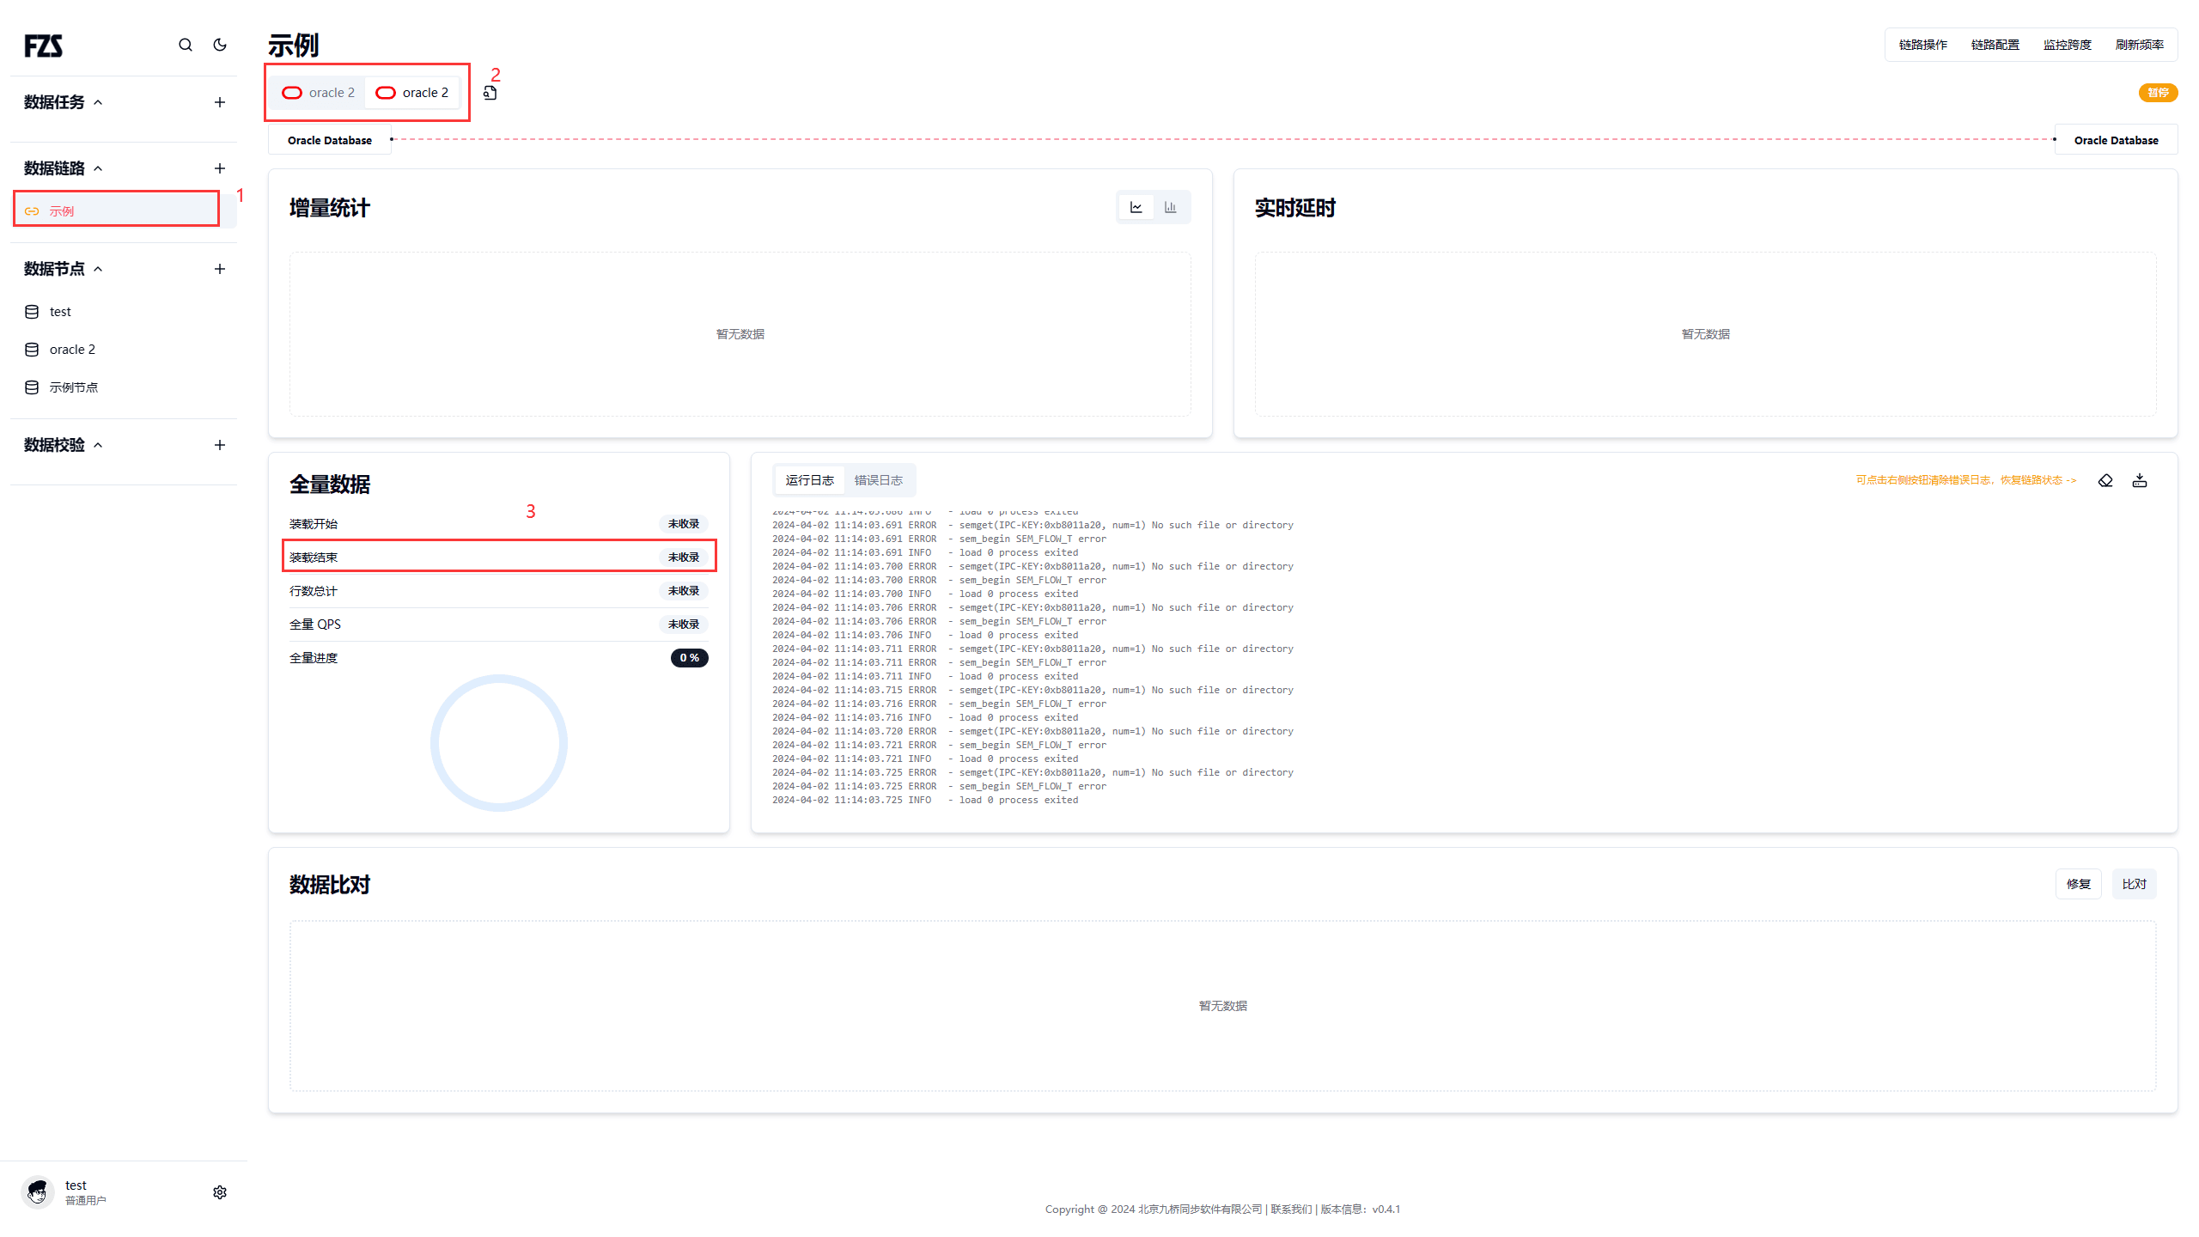
Task: Click the eraser icon to clear error logs
Action: tap(2105, 480)
